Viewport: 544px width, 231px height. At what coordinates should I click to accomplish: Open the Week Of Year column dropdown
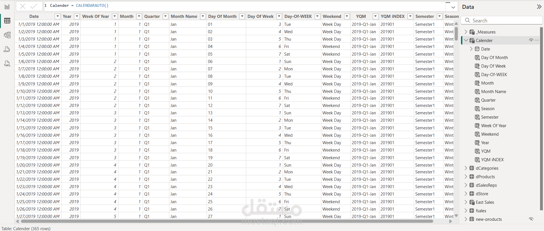[x=115, y=16]
